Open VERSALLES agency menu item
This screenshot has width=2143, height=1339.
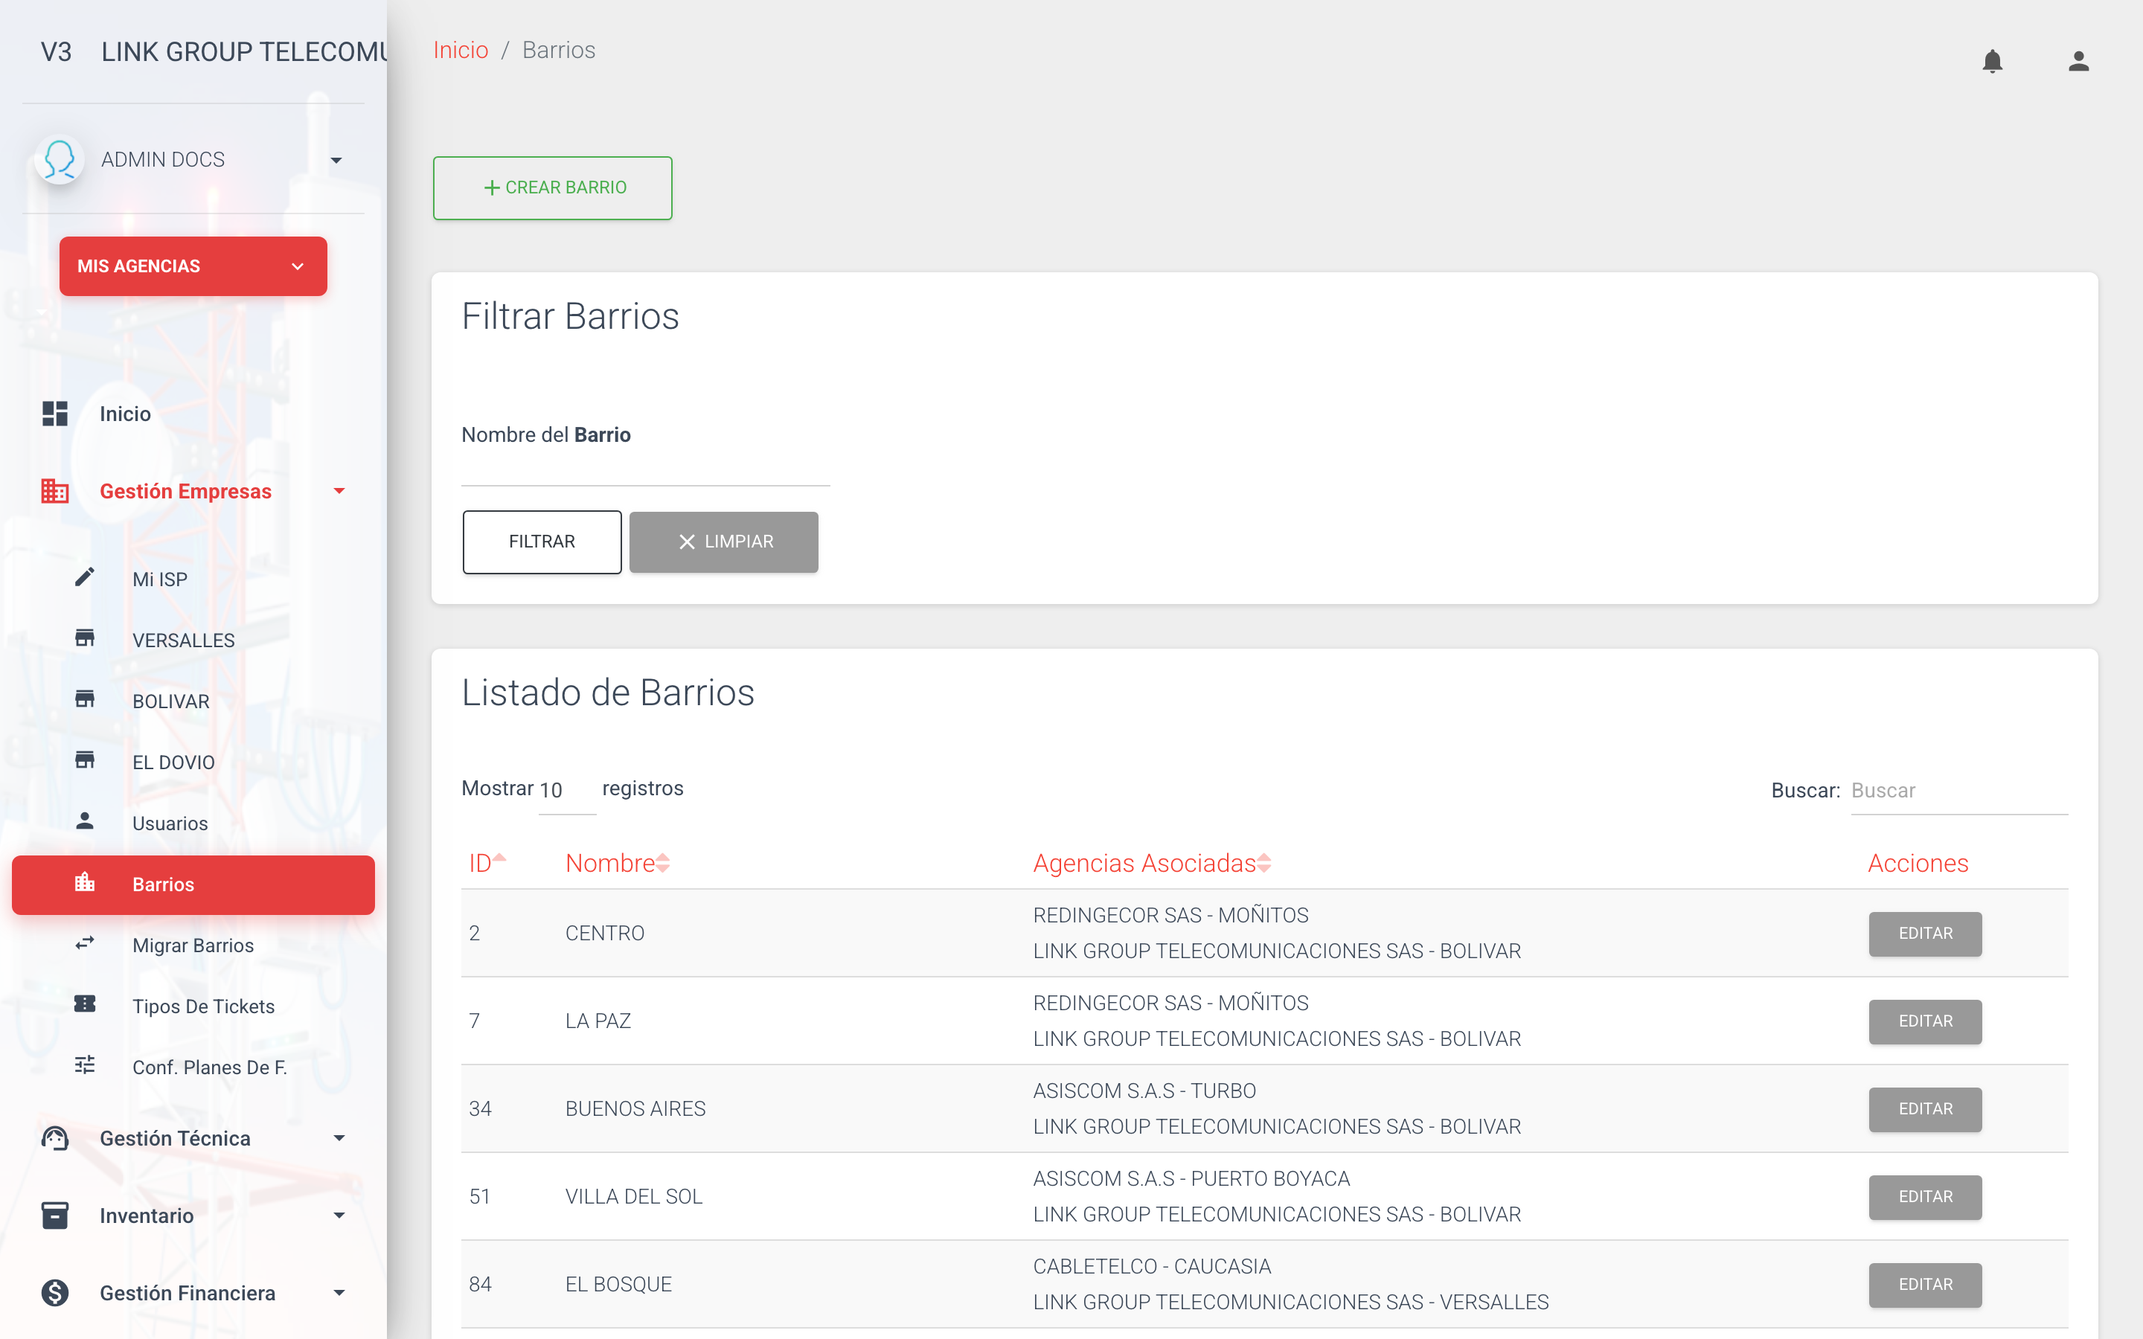click(193, 640)
